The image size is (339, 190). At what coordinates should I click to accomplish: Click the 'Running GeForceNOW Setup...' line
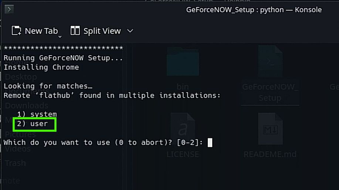(x=63, y=58)
